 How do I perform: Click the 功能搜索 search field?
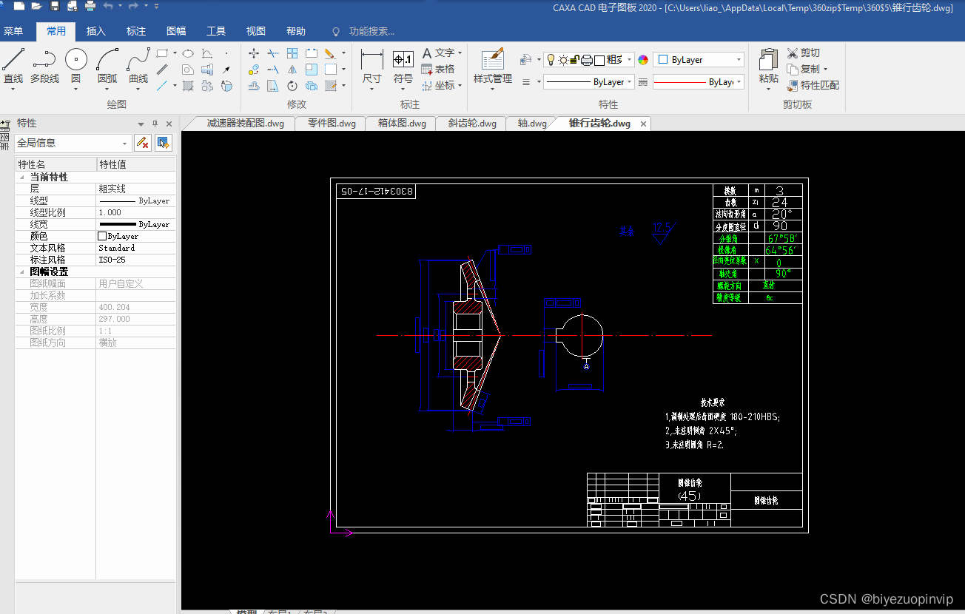pyautogui.click(x=371, y=32)
